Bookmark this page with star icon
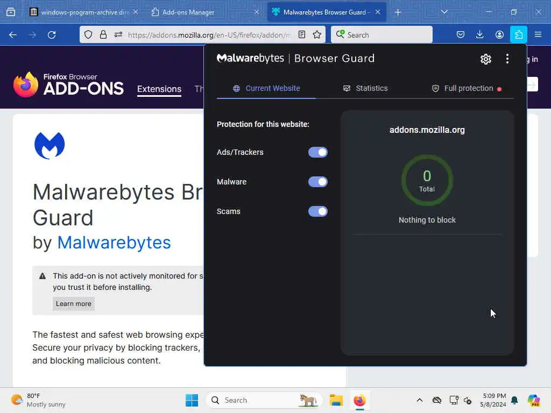The height and width of the screenshot is (413, 551). [317, 34]
